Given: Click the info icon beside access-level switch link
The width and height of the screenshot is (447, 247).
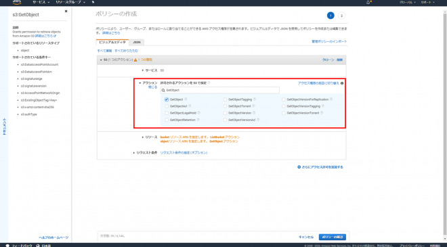Looking at the screenshot, I should click(x=342, y=83).
